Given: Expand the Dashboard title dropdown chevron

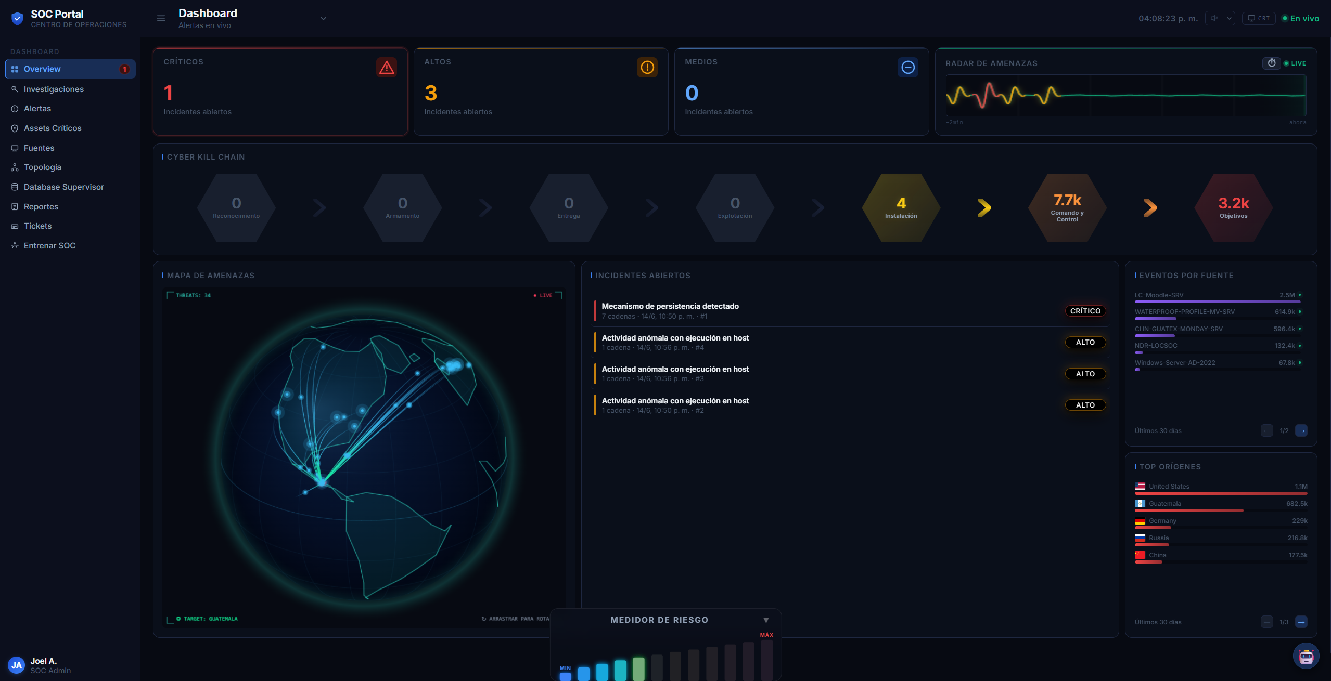Looking at the screenshot, I should [x=323, y=18].
